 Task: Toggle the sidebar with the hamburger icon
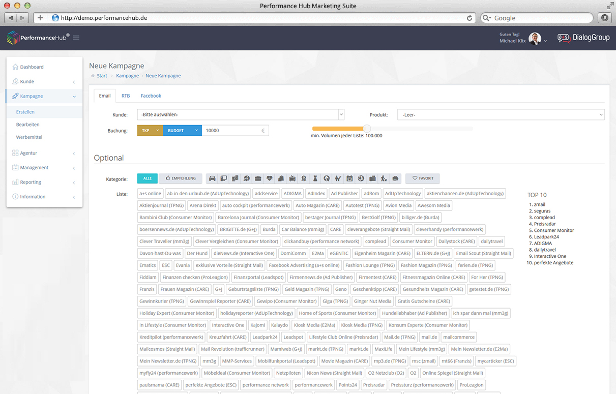76,38
